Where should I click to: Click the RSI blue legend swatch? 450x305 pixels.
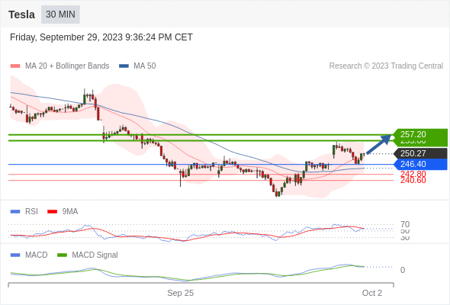click(x=15, y=212)
